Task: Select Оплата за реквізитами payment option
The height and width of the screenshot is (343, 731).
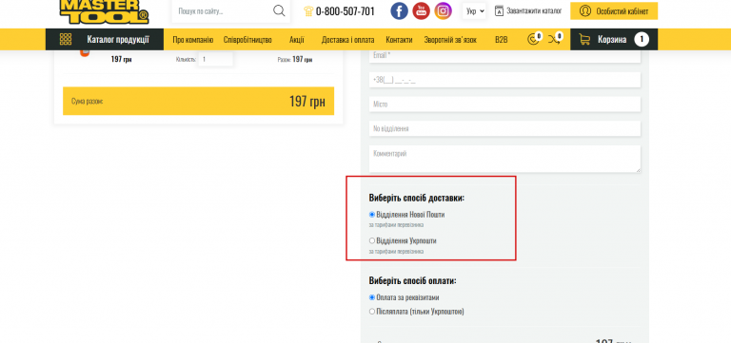Action: (x=372, y=297)
